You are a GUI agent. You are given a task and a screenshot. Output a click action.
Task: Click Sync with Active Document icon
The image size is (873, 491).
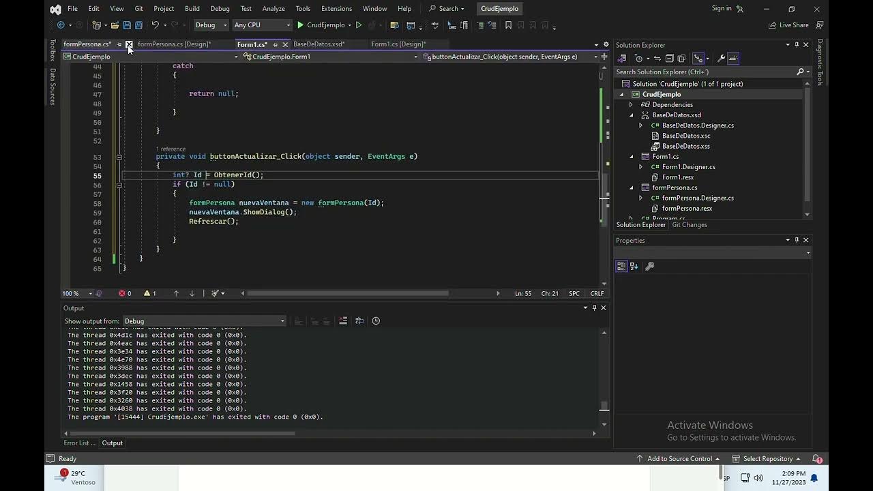coord(657,58)
